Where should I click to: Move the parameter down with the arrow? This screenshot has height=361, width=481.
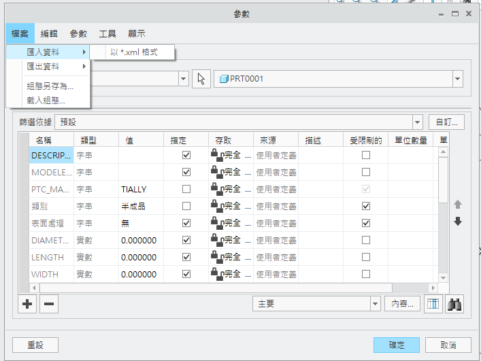pos(458,222)
